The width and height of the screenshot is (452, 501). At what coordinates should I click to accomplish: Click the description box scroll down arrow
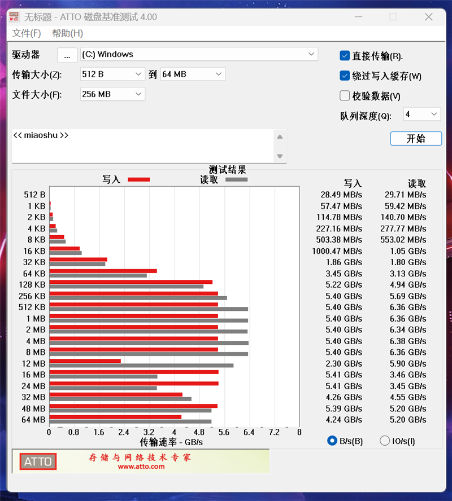(280, 156)
